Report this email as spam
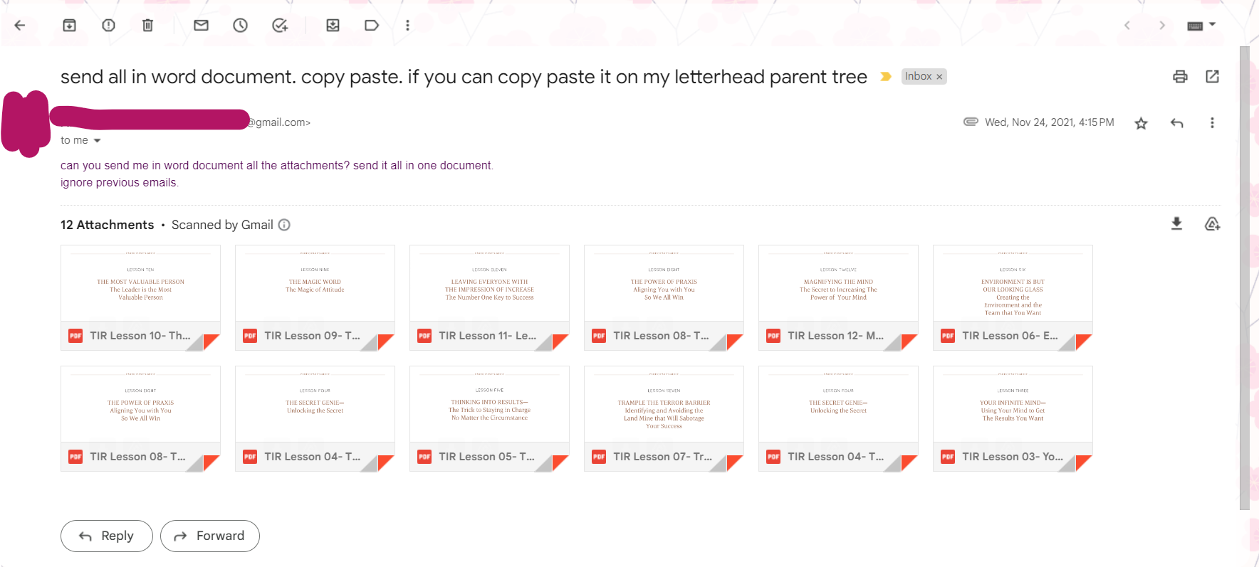 click(108, 26)
